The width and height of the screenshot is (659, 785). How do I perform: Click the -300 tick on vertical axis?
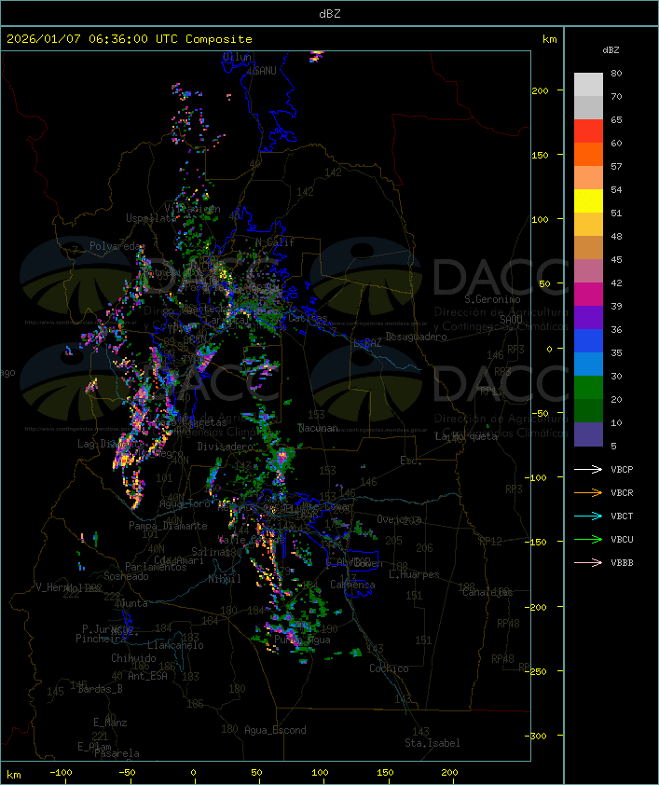535,736
